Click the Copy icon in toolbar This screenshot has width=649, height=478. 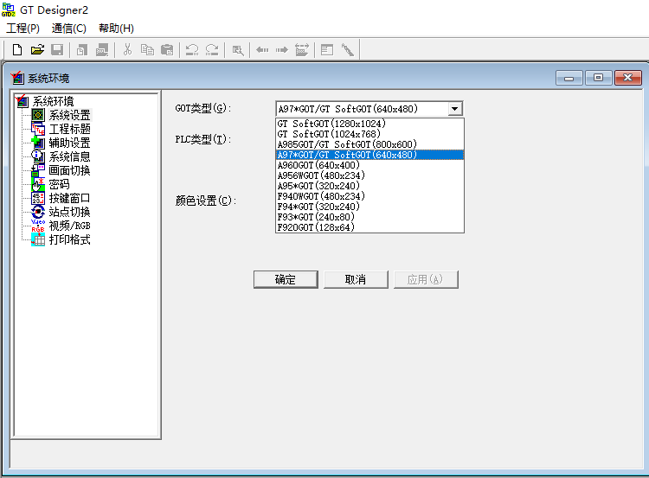pos(147,50)
